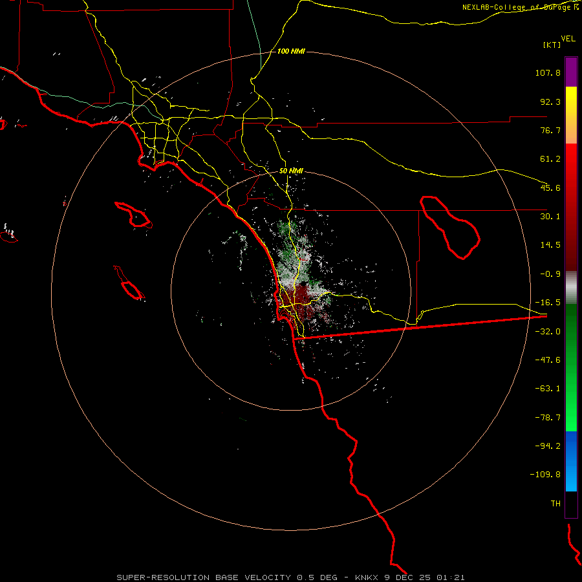Select the "SUPER-RESOLUTION BASE VELOCITY" caption text
The width and height of the screenshot is (582, 582).
[x=204, y=577]
